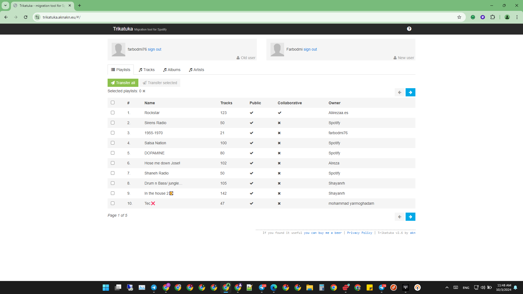Image resolution: width=523 pixels, height=294 pixels.
Task: Switch to the Tracks tab
Action: [x=147, y=70]
